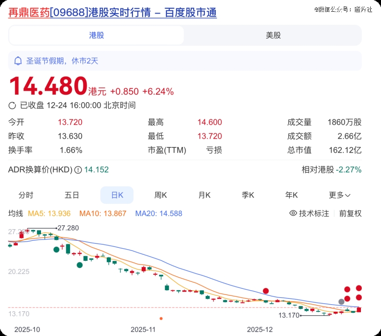Select the 周K chart tab
This screenshot has height=336, width=381.
point(161,195)
